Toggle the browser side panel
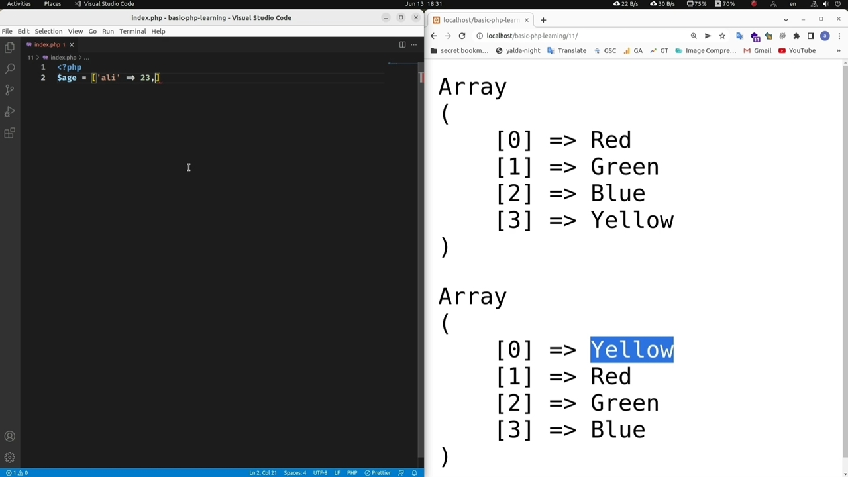The image size is (848, 477). point(810,36)
